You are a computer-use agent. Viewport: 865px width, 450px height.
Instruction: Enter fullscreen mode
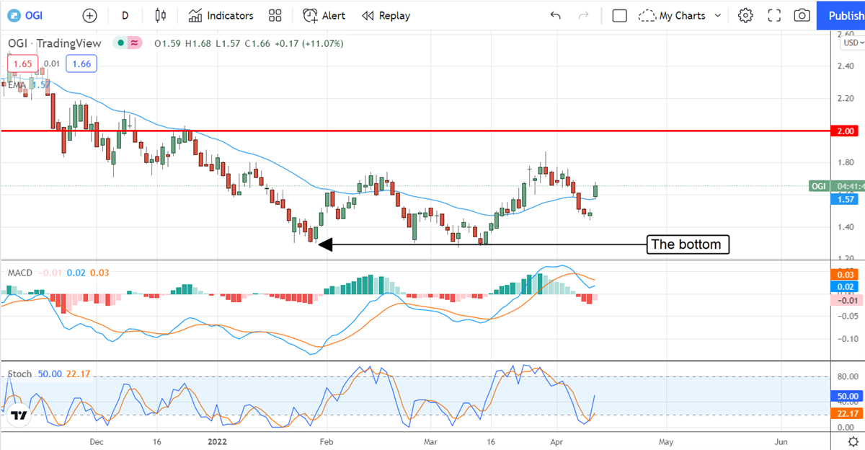pos(774,15)
